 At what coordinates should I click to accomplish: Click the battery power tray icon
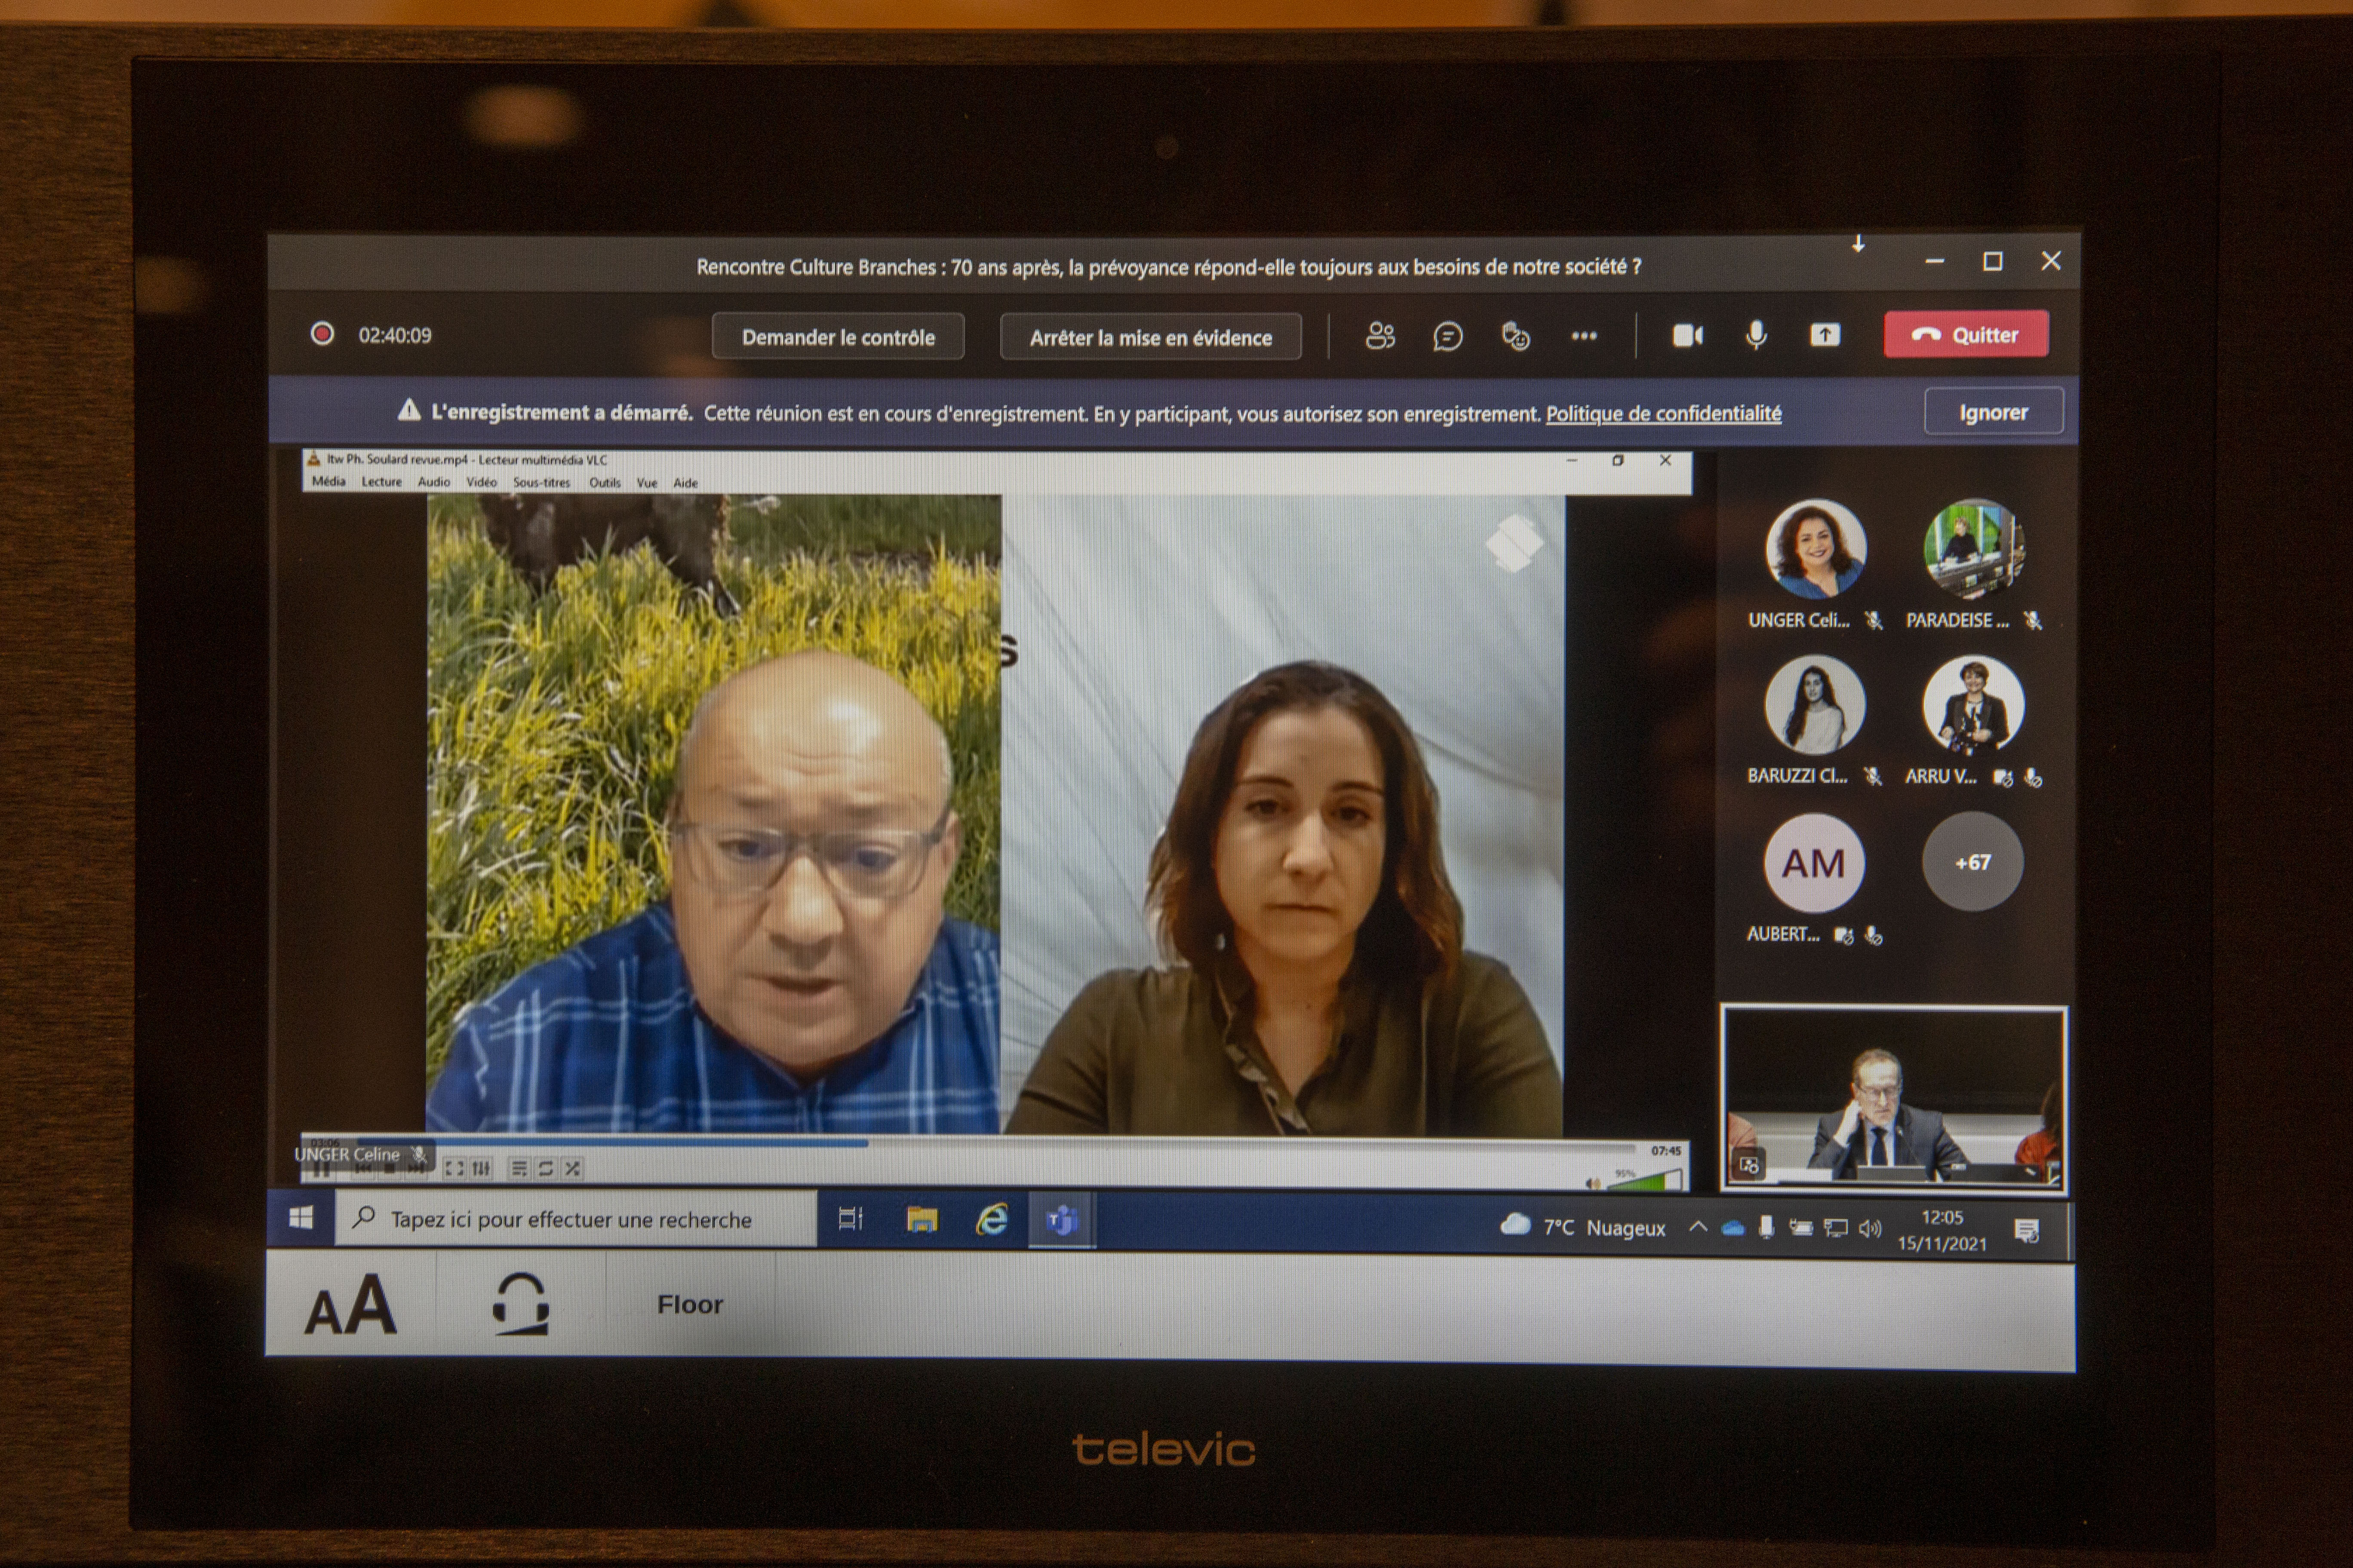pyautogui.click(x=1801, y=1228)
